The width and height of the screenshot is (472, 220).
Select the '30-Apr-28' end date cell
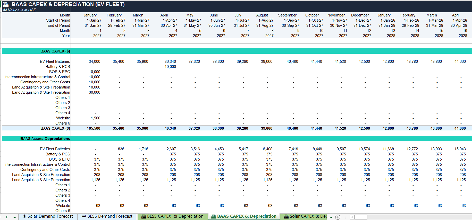tap(459, 25)
